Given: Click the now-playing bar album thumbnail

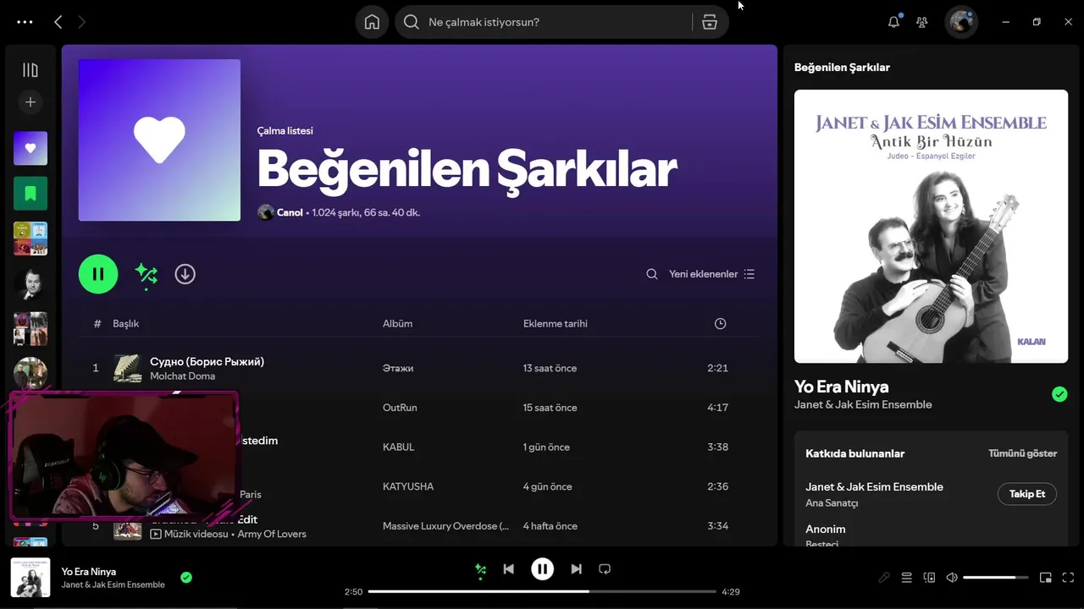Looking at the screenshot, I should pos(30,578).
